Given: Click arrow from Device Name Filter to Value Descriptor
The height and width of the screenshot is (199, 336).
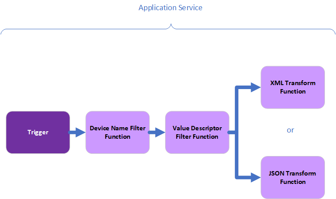Looking at the screenshot, I should [x=157, y=132].
